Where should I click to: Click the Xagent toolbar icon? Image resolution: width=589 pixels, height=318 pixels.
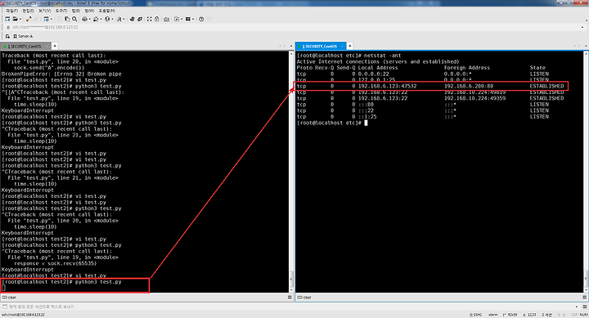(140, 19)
